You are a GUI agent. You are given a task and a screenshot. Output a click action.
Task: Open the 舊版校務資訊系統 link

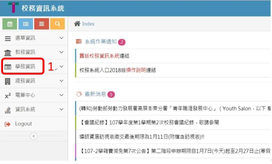99,56
